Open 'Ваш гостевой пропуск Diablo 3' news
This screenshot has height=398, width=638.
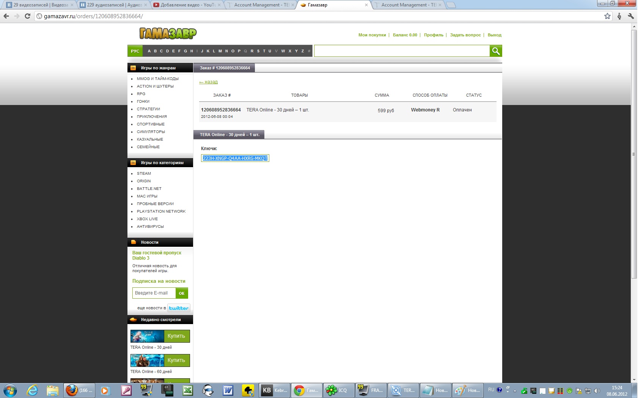click(x=157, y=255)
